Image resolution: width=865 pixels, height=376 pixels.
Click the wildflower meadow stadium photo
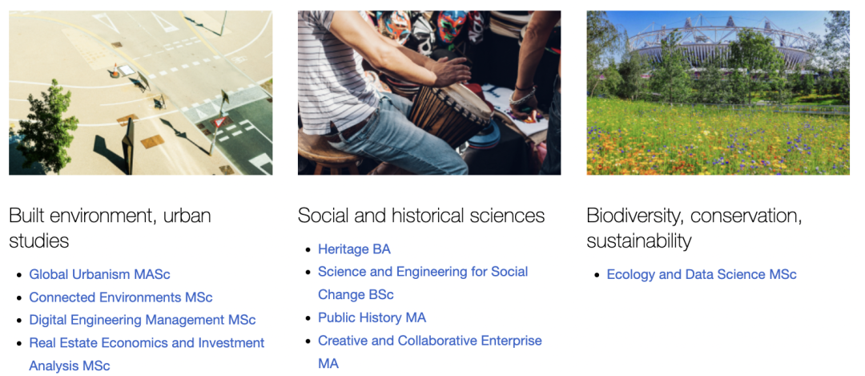click(x=718, y=93)
